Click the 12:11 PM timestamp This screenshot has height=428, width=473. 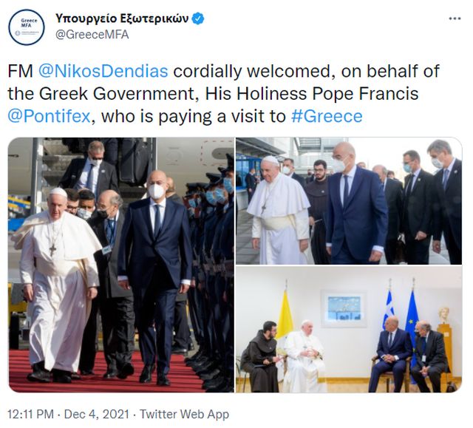point(31,414)
